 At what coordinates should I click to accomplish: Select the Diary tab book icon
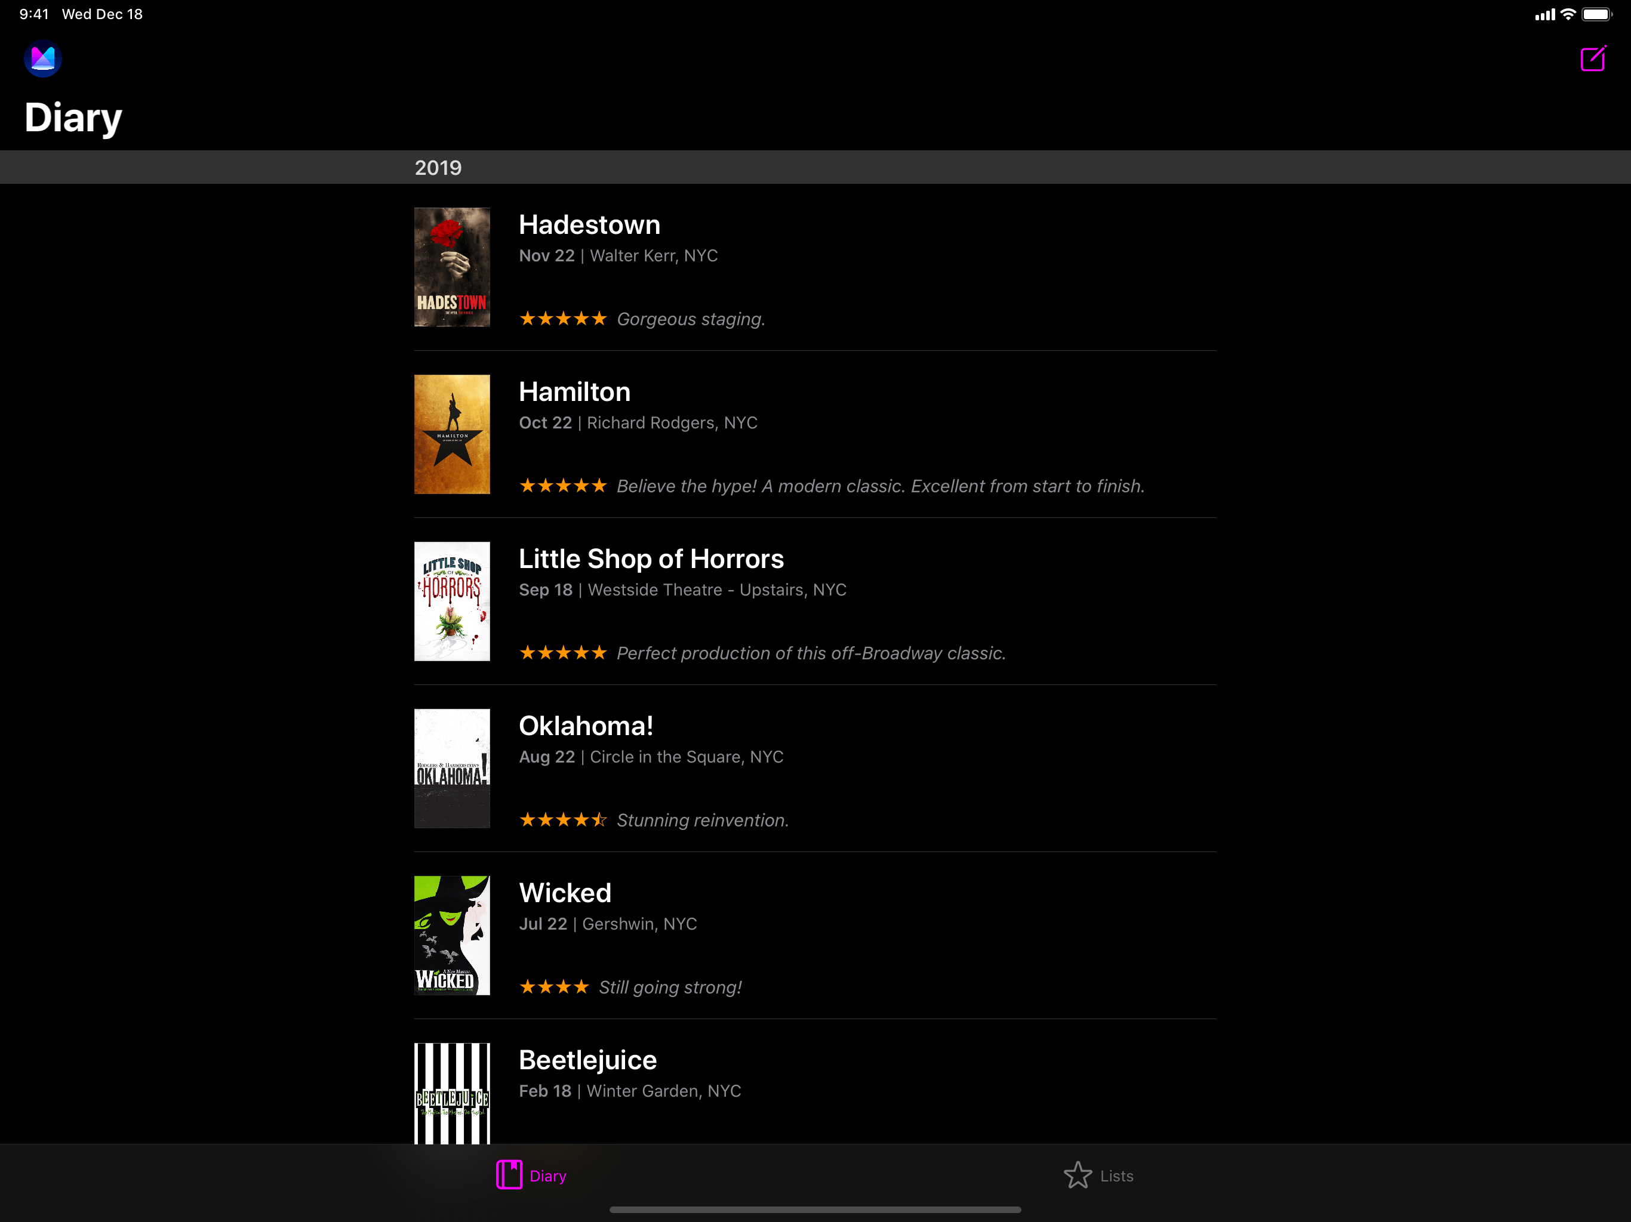tap(509, 1175)
